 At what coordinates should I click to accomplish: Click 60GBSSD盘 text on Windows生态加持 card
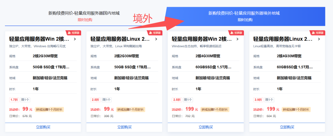pos(213,67)
